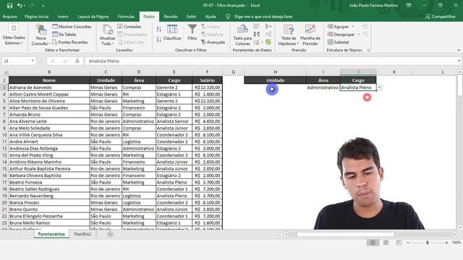
Task: Select the Funcionários sheet tab
Action: tap(51, 234)
